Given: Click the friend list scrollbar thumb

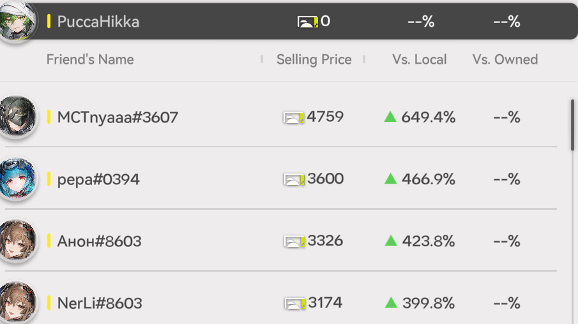Looking at the screenshot, I should (572, 124).
